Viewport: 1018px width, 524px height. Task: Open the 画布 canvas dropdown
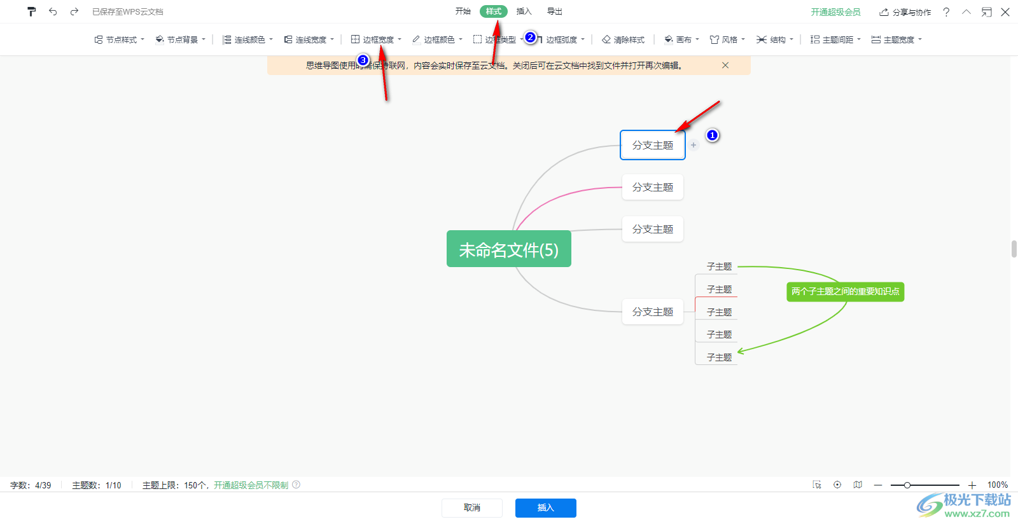pos(682,39)
